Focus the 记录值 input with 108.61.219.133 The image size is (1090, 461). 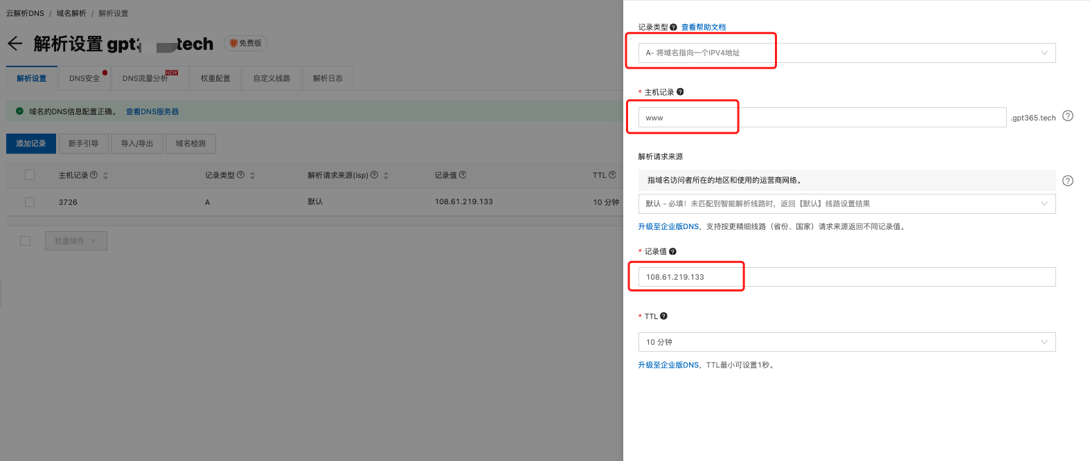[x=847, y=277]
